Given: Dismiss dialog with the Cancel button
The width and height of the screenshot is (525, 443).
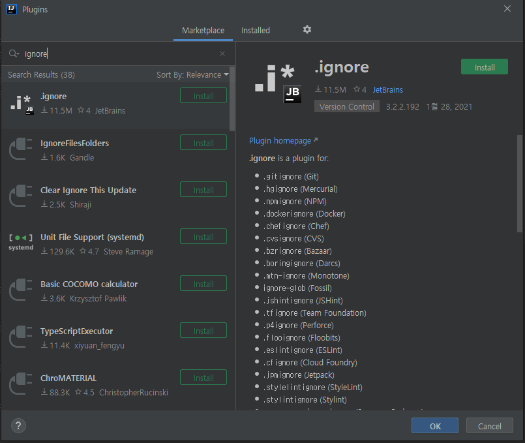Looking at the screenshot, I should point(490,426).
